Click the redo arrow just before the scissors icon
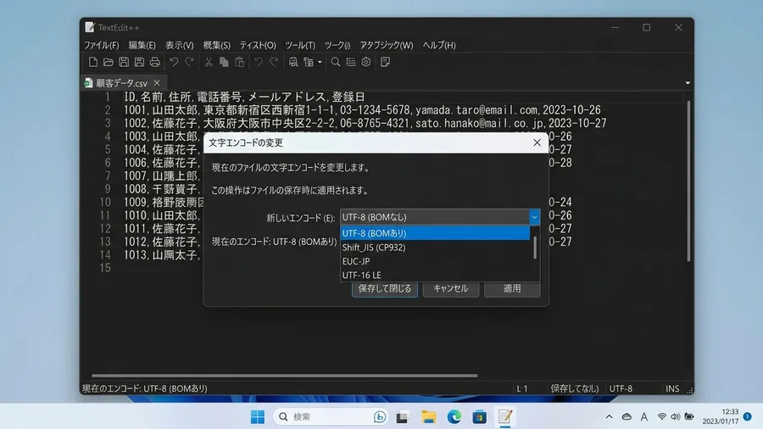 click(189, 62)
